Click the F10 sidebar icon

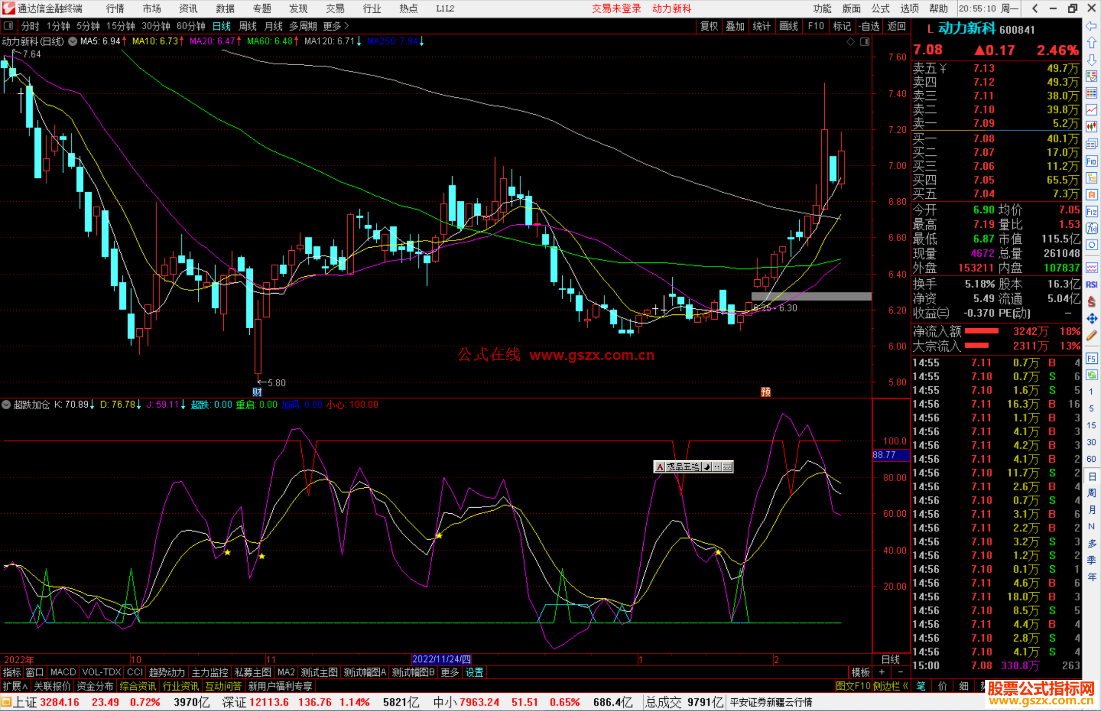[x=1091, y=162]
